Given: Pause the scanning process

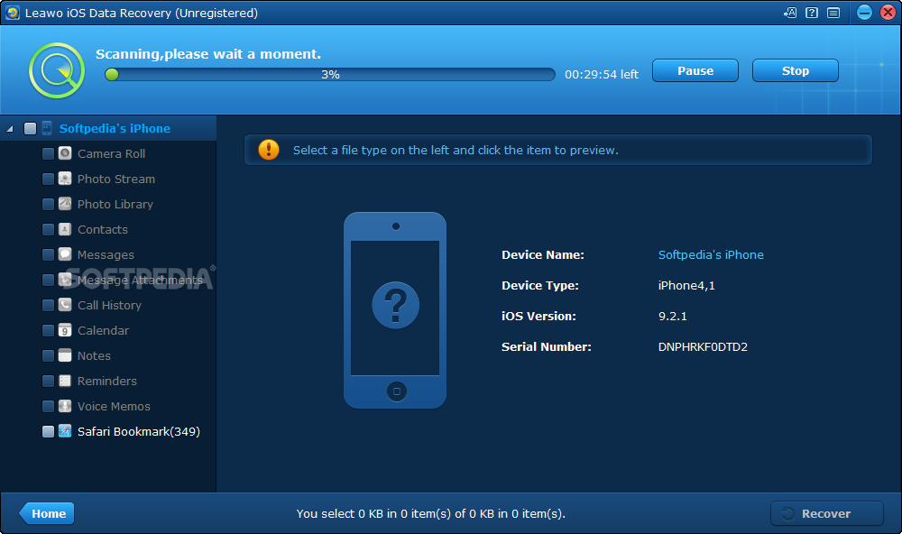Looking at the screenshot, I should 695,70.
